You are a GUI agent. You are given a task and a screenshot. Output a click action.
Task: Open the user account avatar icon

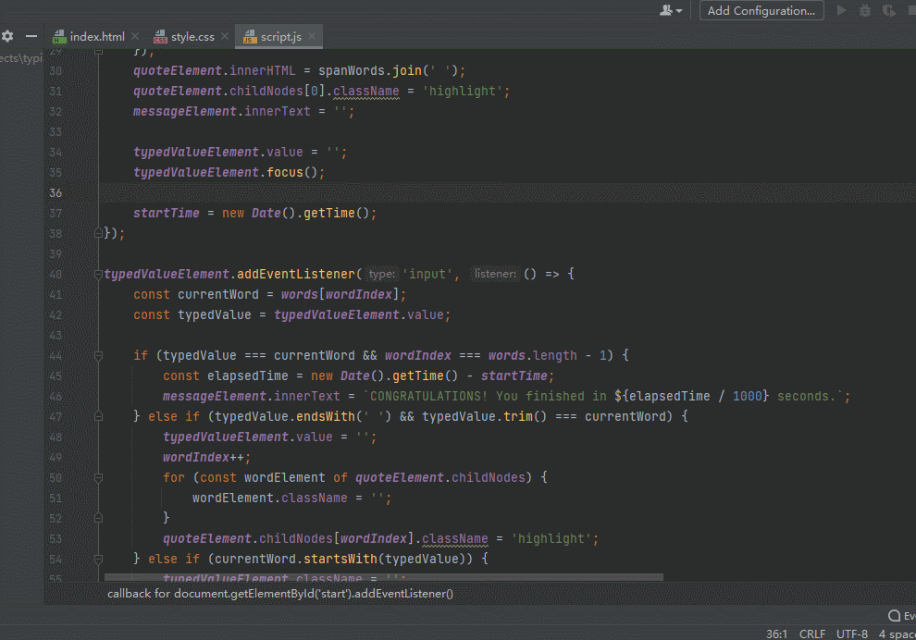tap(667, 10)
